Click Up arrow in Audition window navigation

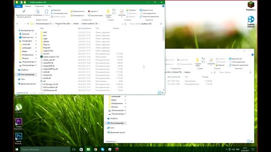tap(28, 24)
